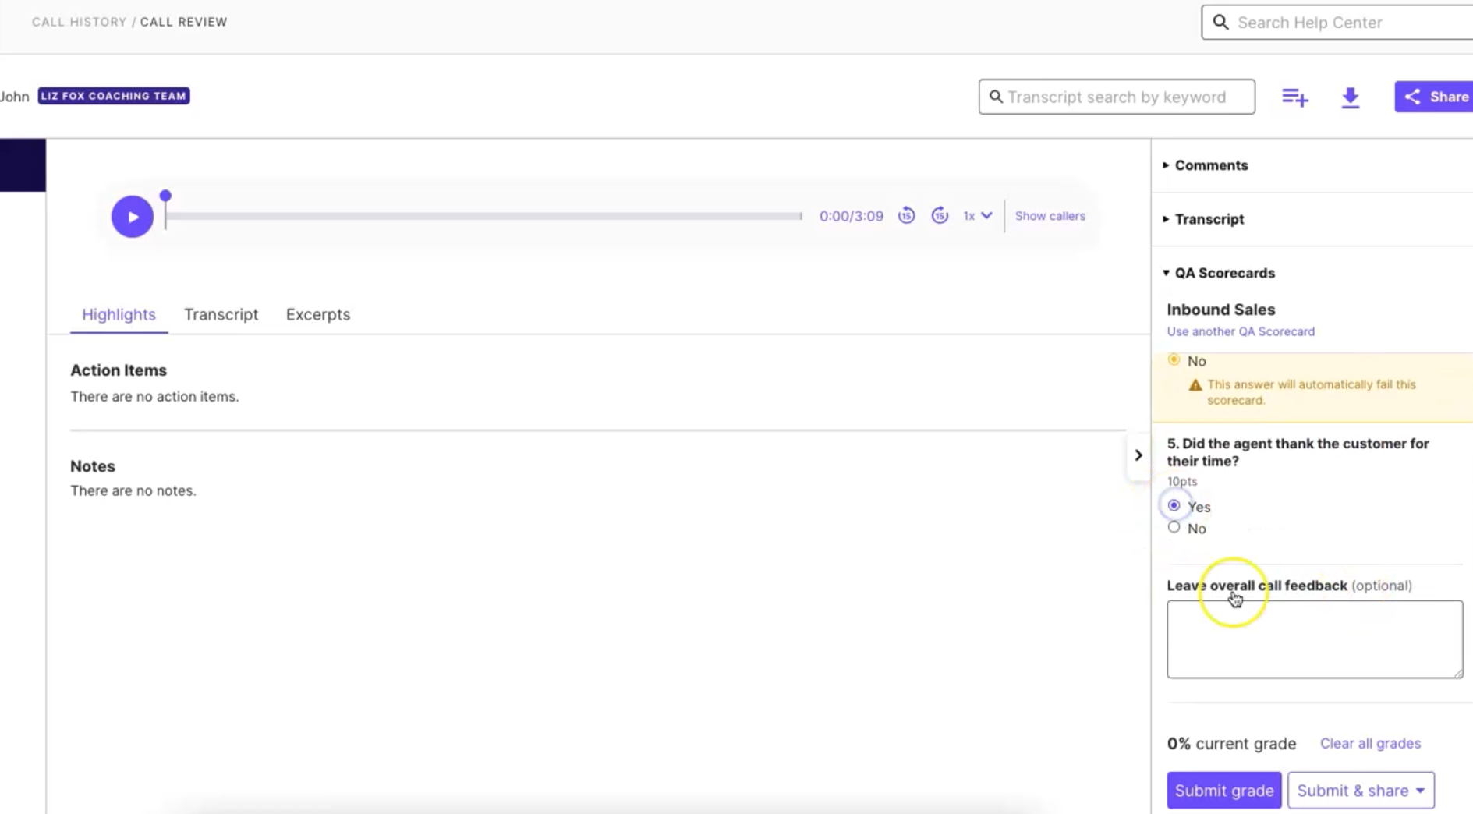Image resolution: width=1473 pixels, height=814 pixels.
Task: Click the Notes heading
Action: (x=93, y=466)
